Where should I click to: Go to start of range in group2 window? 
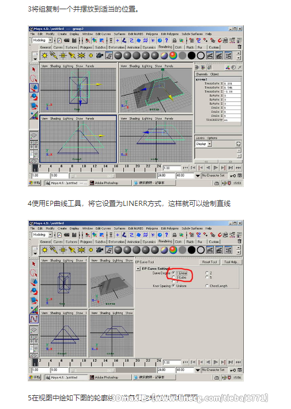point(185,168)
